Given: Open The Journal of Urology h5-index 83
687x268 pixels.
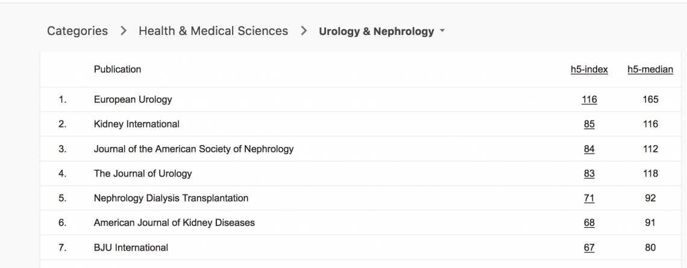Looking at the screenshot, I should [589, 173].
